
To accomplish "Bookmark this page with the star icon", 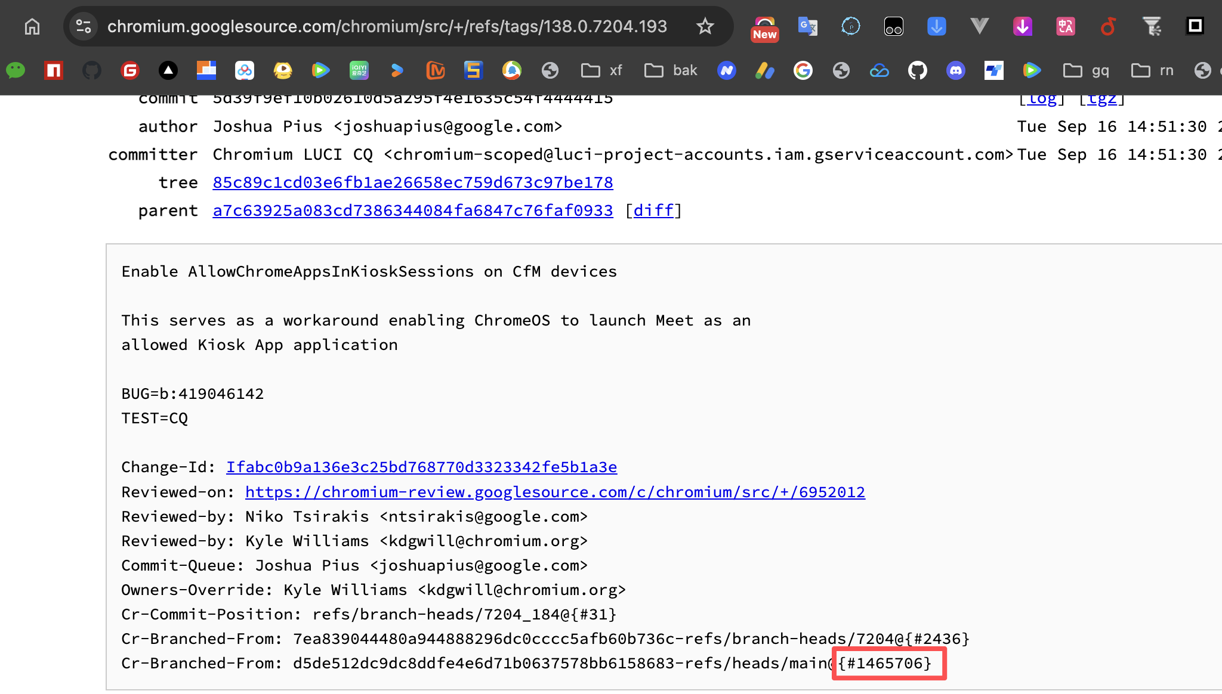I will pyautogui.click(x=705, y=26).
